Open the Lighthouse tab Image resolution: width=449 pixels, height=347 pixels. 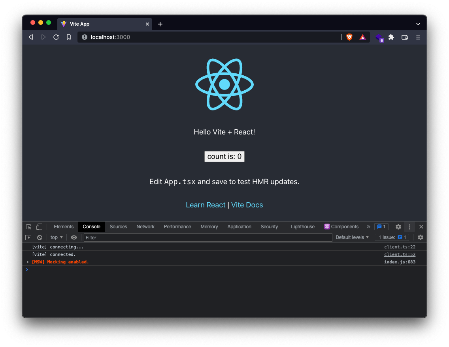(303, 227)
